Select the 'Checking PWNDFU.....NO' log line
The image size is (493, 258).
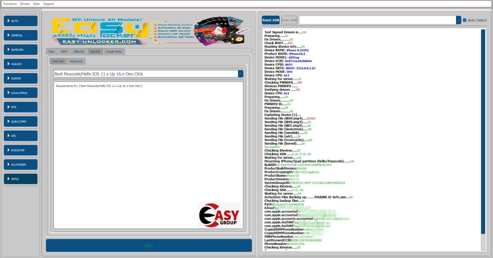283,82
